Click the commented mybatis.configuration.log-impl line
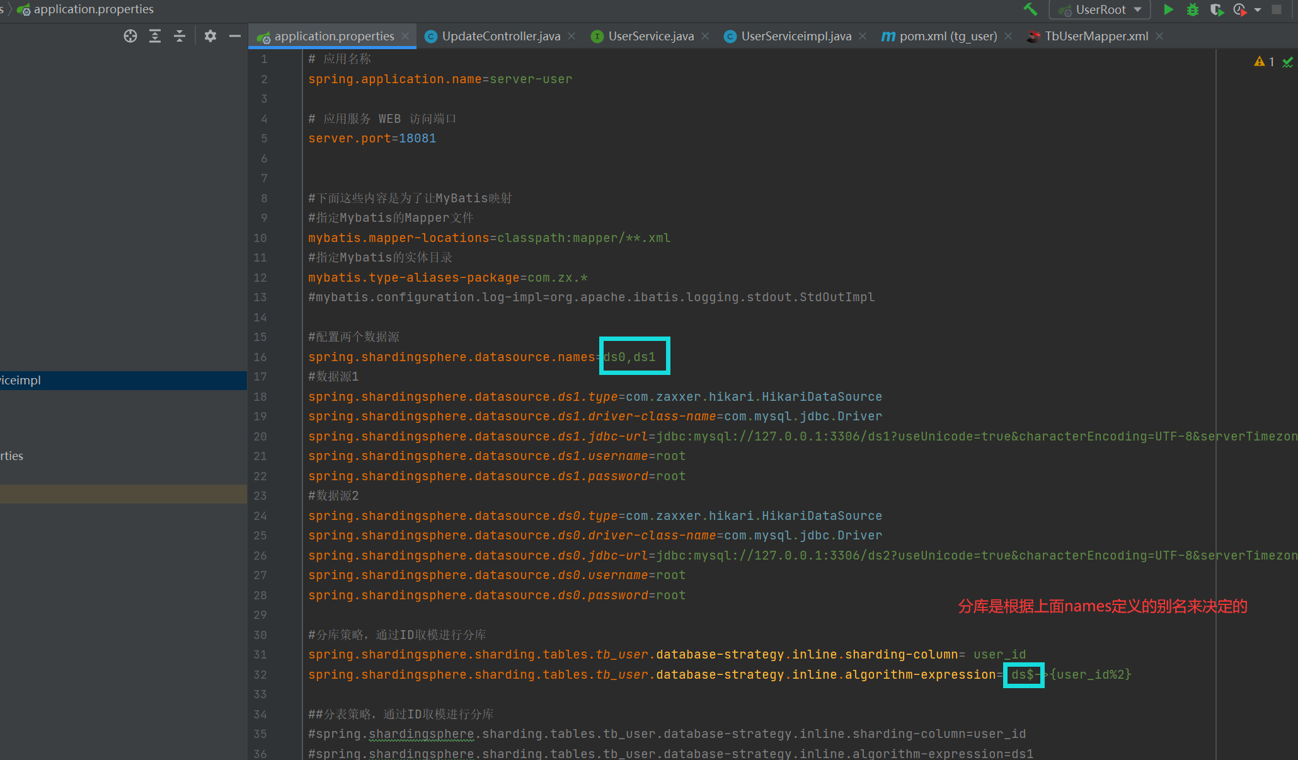1298x760 pixels. 591,297
